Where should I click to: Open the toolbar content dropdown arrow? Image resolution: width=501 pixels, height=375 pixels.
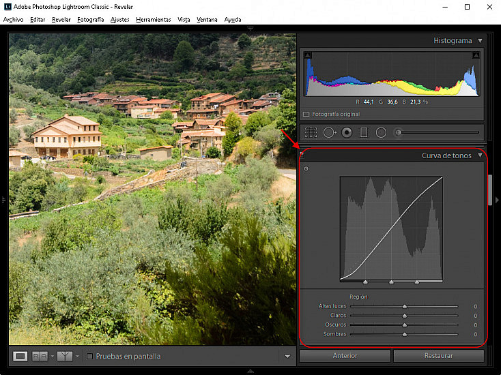tap(287, 356)
